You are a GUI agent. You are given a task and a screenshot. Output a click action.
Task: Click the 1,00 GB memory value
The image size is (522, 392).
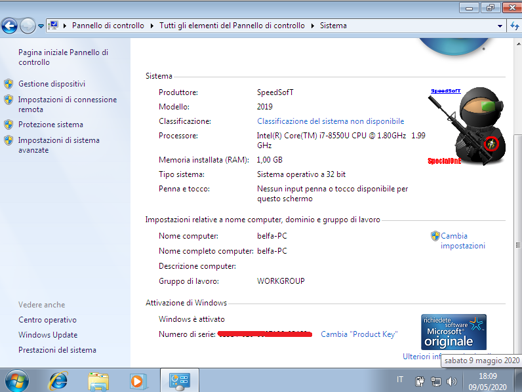pos(270,160)
